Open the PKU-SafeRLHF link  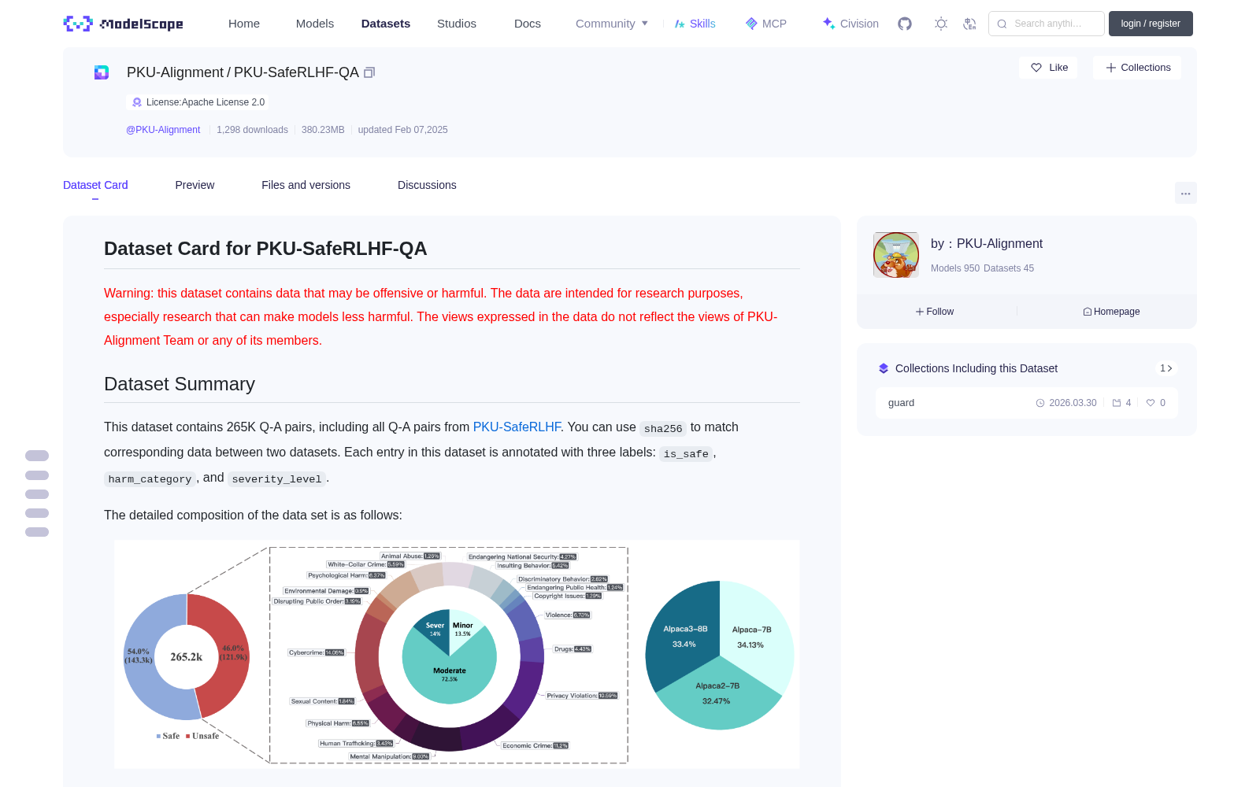click(517, 427)
